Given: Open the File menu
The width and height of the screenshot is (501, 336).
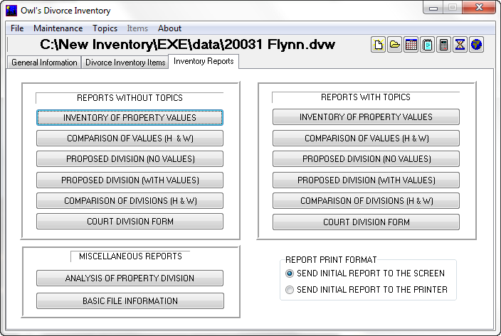Looking at the screenshot, I should coord(17,28).
